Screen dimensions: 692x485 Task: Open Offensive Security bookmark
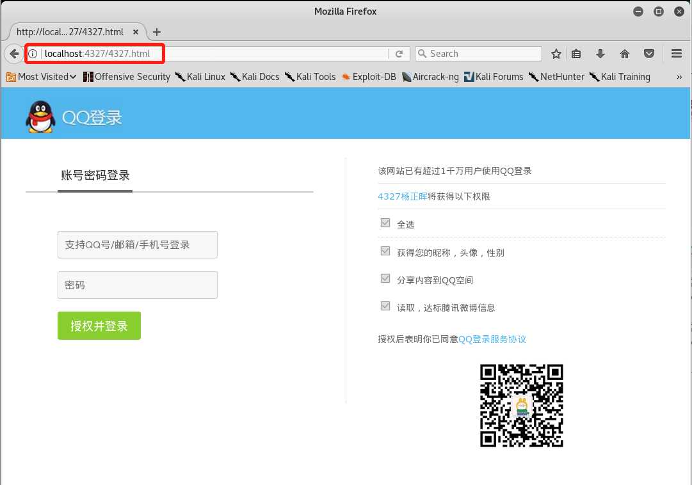point(127,77)
